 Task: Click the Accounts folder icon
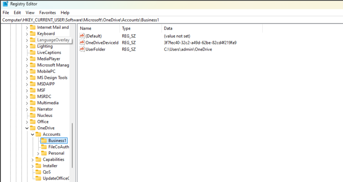(x=38, y=134)
